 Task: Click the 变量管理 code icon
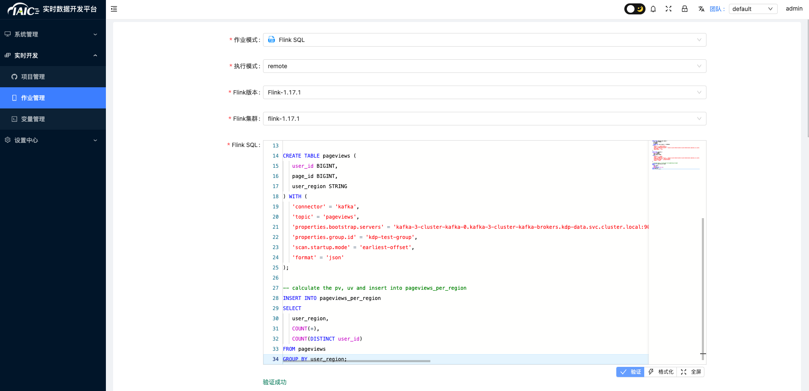(14, 119)
